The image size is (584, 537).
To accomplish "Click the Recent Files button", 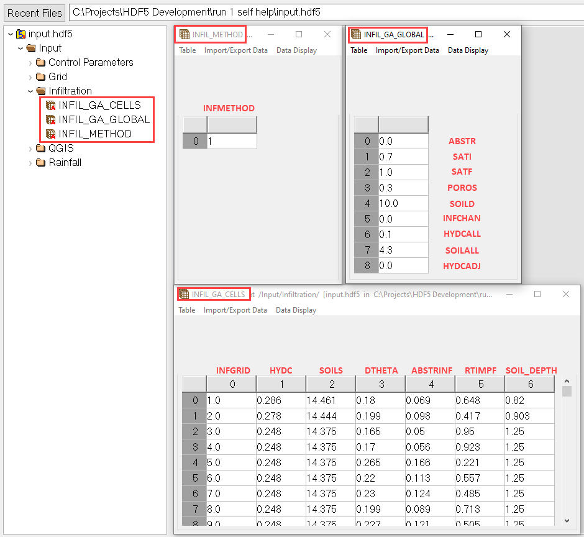I will pos(35,12).
